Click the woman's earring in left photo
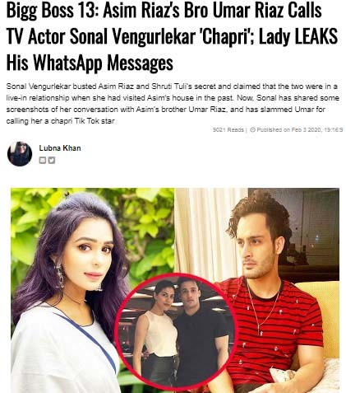 60,274
